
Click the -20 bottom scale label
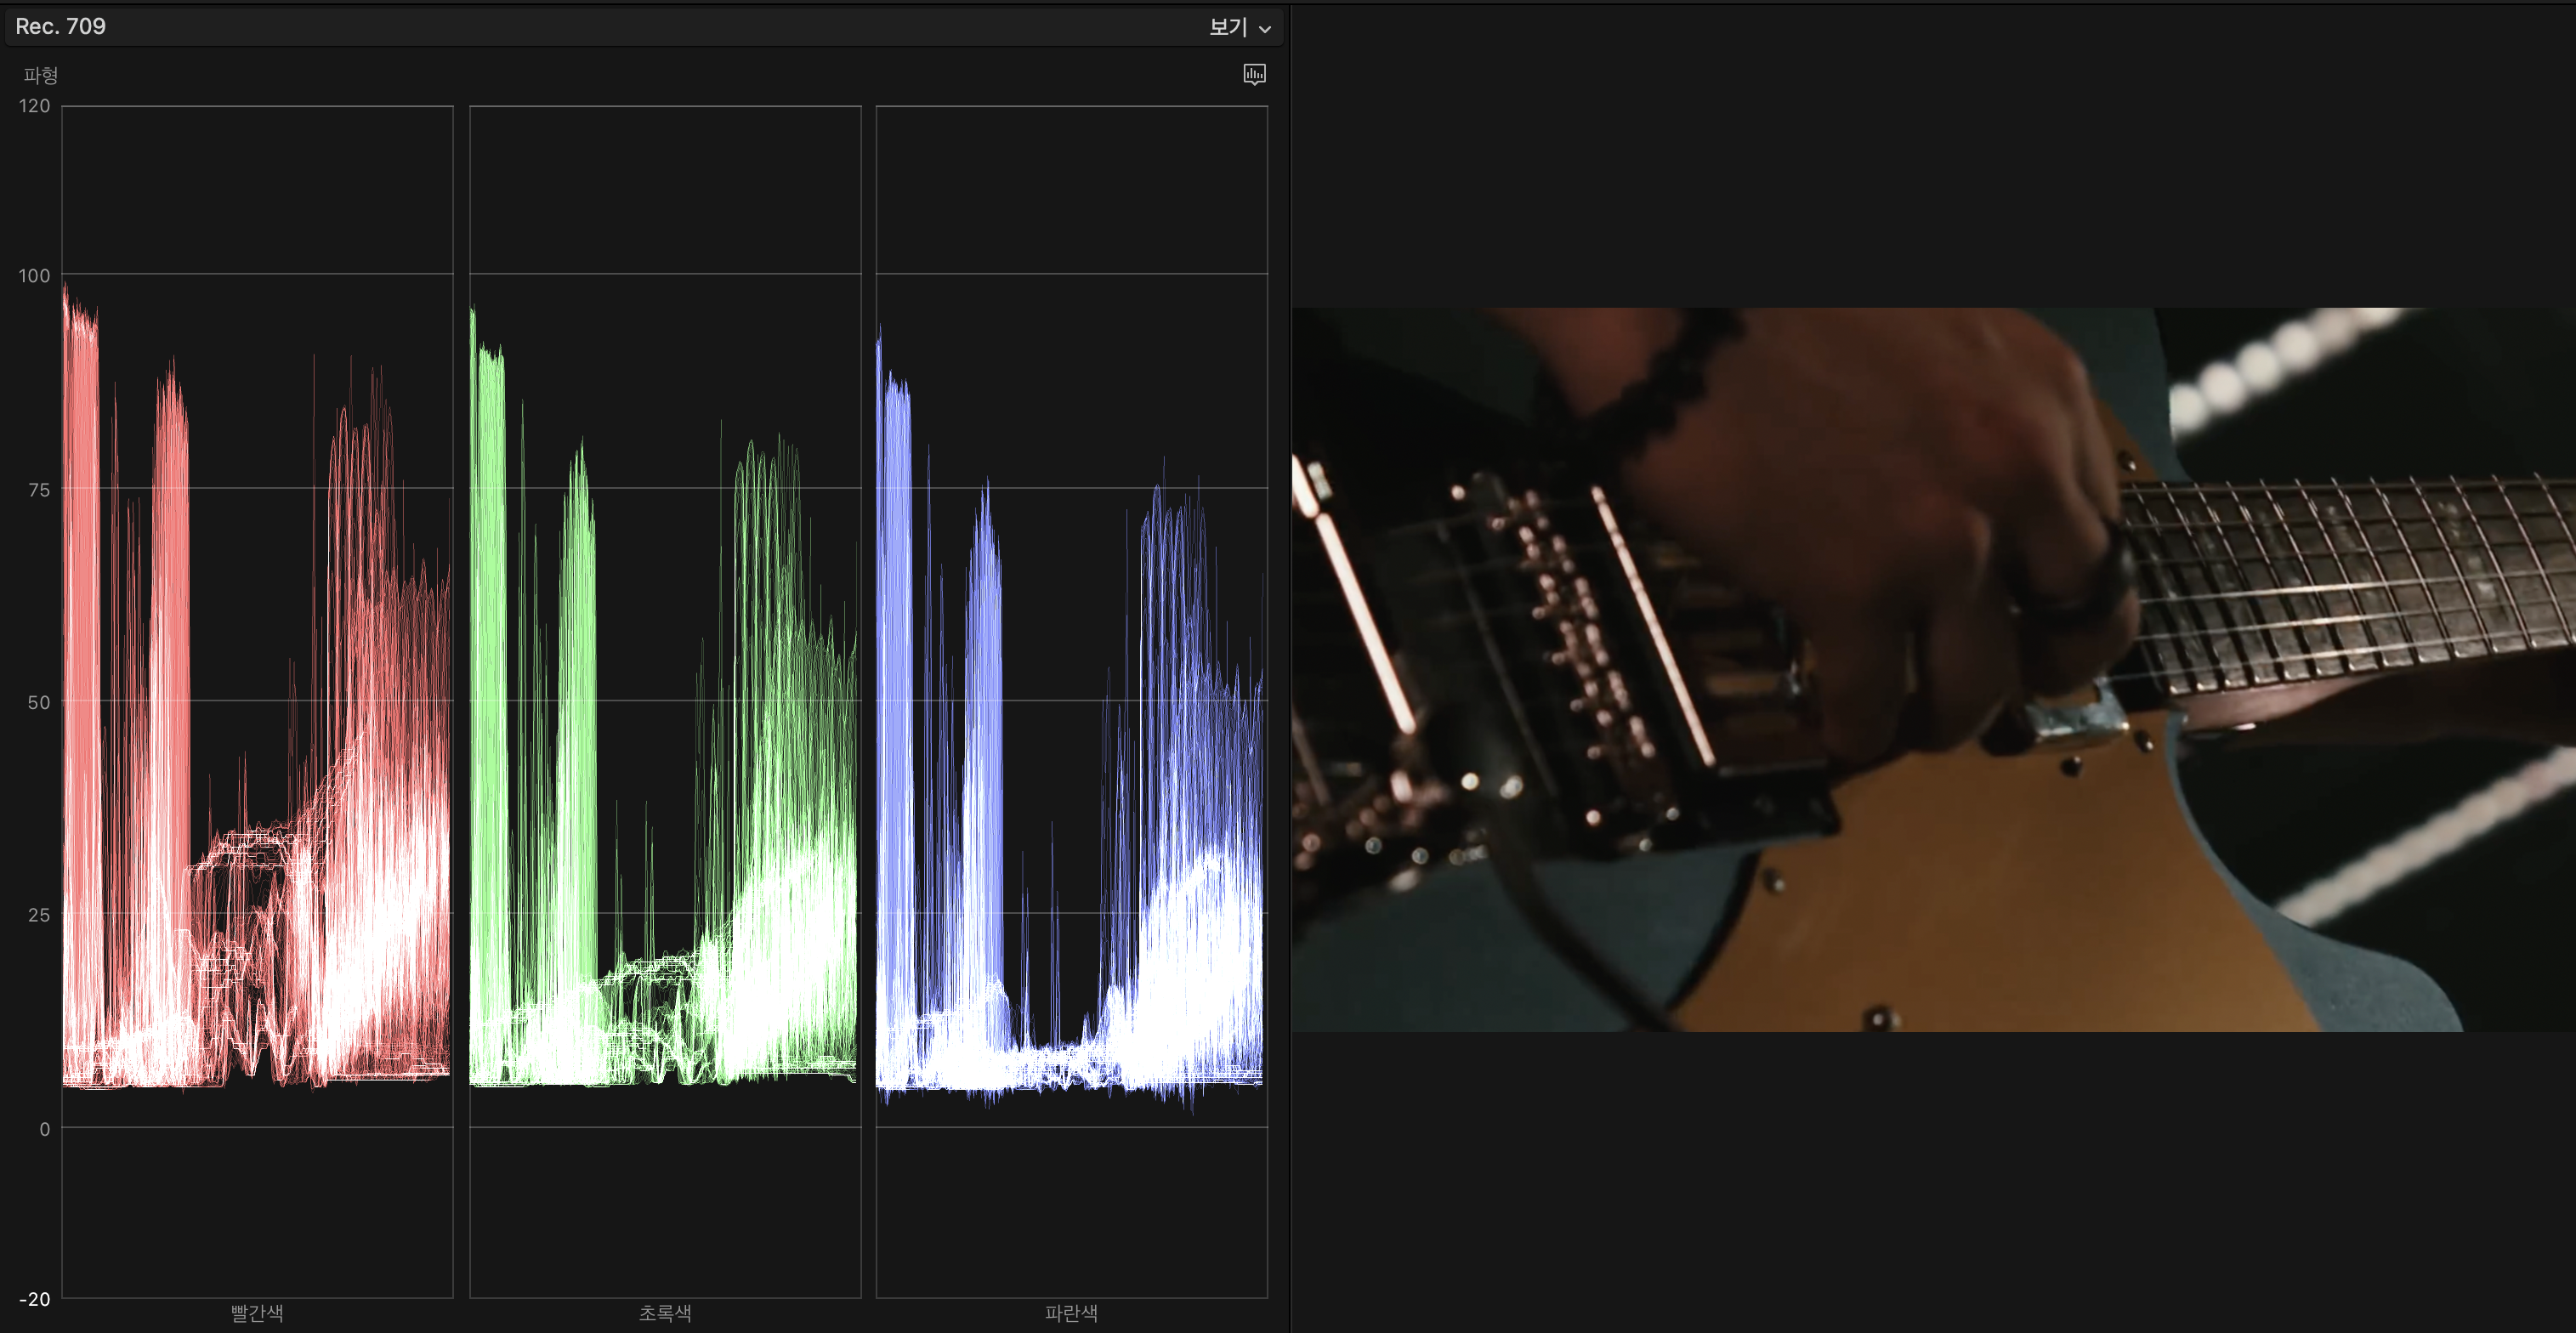(x=34, y=1299)
